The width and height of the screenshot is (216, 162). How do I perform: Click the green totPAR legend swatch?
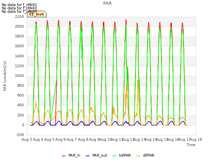114,156
